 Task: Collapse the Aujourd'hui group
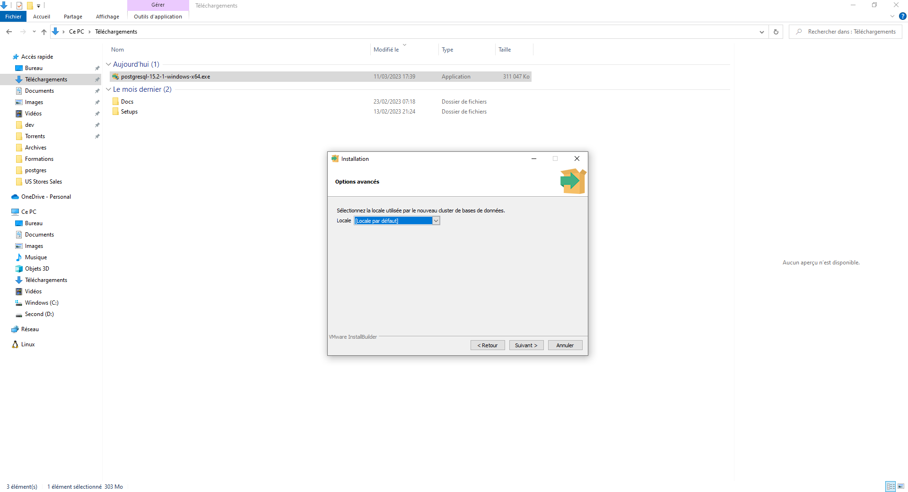tap(108, 64)
